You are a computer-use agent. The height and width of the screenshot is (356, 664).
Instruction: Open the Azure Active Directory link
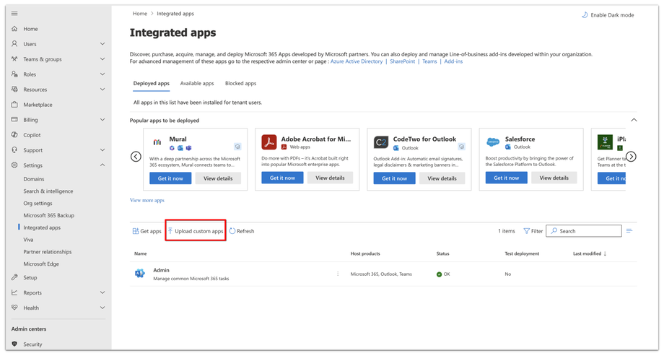(x=357, y=61)
